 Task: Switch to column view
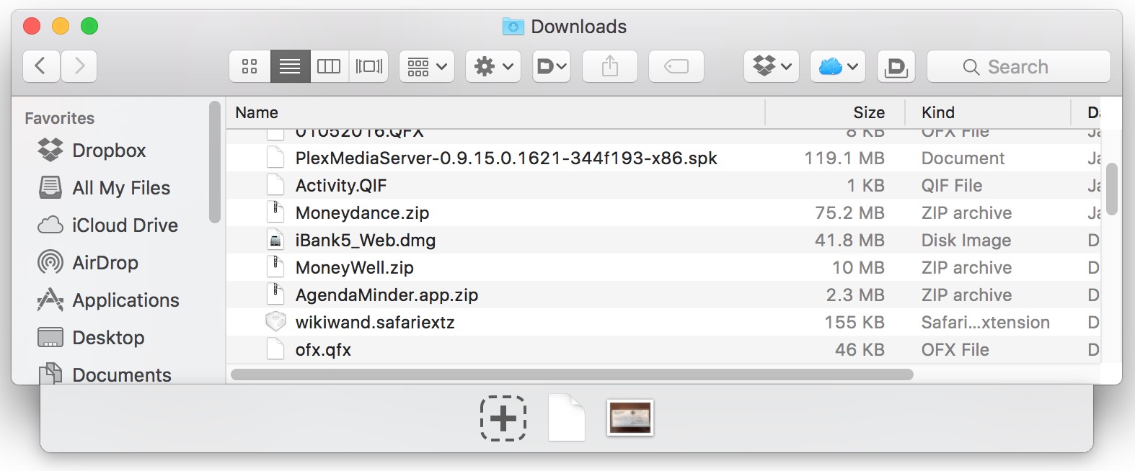(x=329, y=66)
